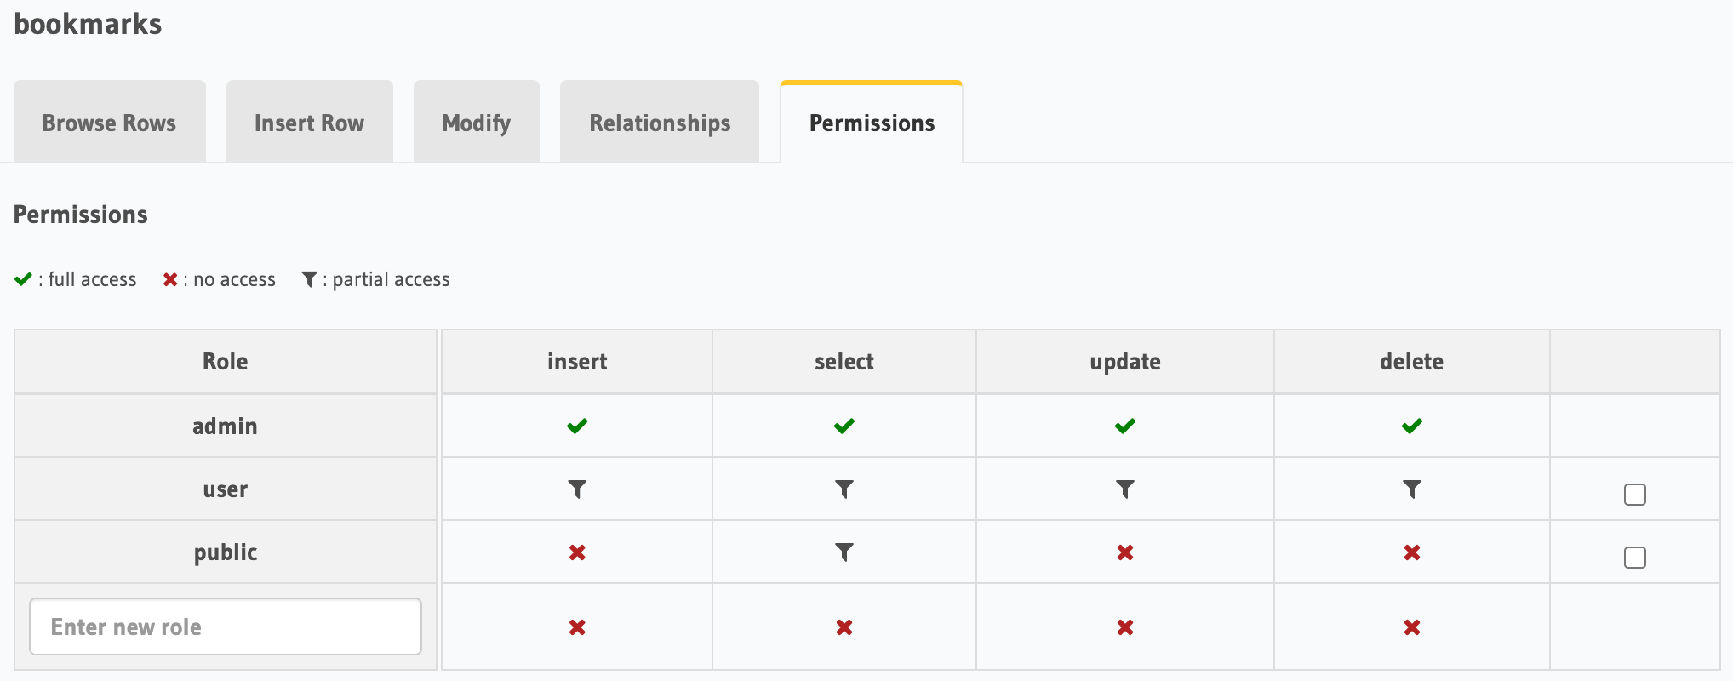Screen dimensions: 1733x681
Task: Open user's select partial-access filter icon
Action: tap(844, 489)
